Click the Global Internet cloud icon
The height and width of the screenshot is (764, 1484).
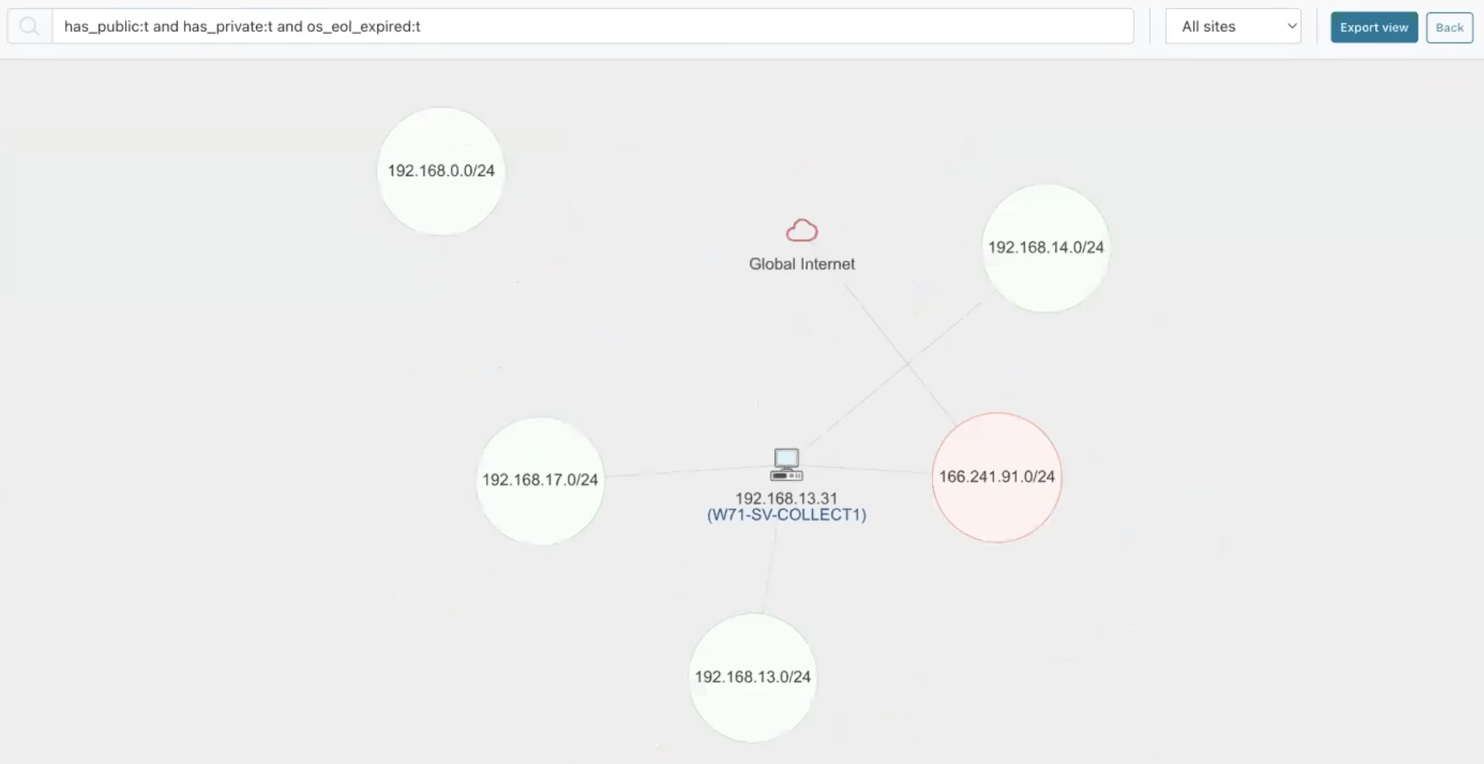pos(801,231)
